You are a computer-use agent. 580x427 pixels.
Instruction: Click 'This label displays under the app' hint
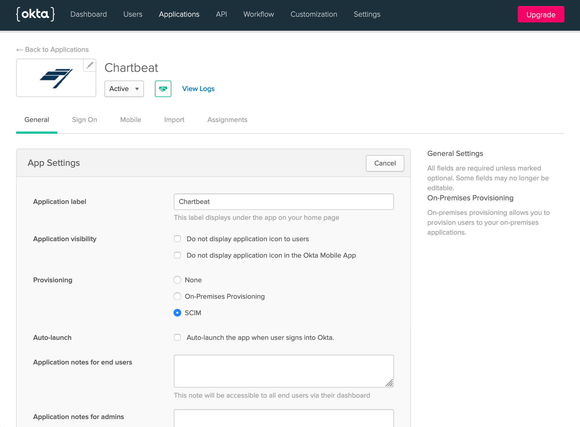point(256,218)
